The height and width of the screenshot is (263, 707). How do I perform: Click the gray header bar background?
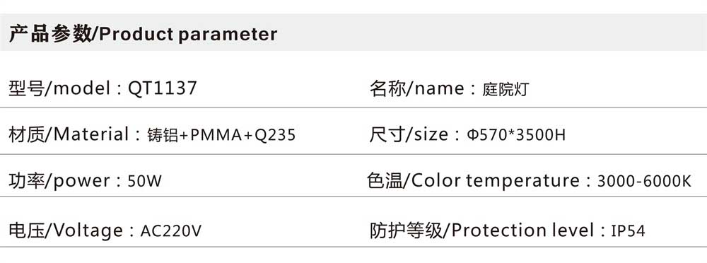[491, 33]
